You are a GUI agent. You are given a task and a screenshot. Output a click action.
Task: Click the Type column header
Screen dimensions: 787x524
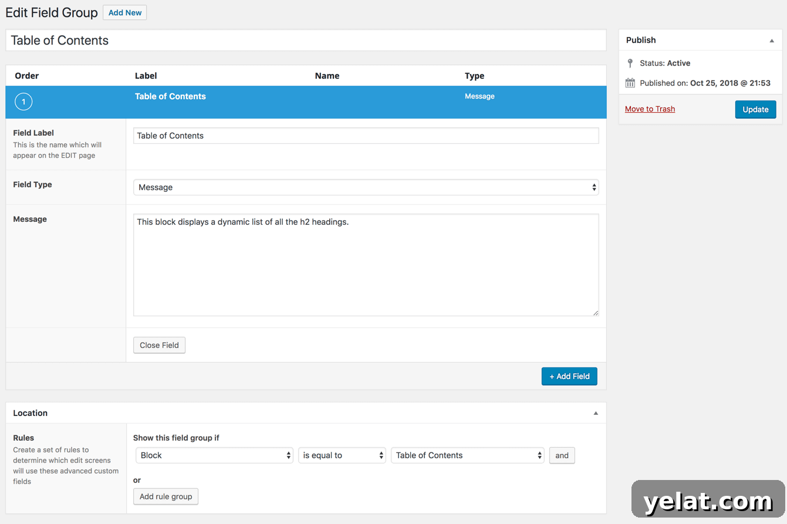[x=474, y=76]
